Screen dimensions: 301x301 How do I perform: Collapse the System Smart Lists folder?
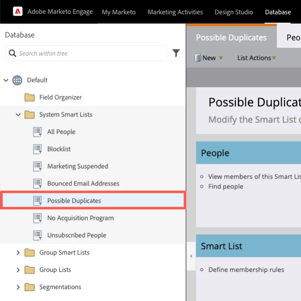tap(18, 115)
